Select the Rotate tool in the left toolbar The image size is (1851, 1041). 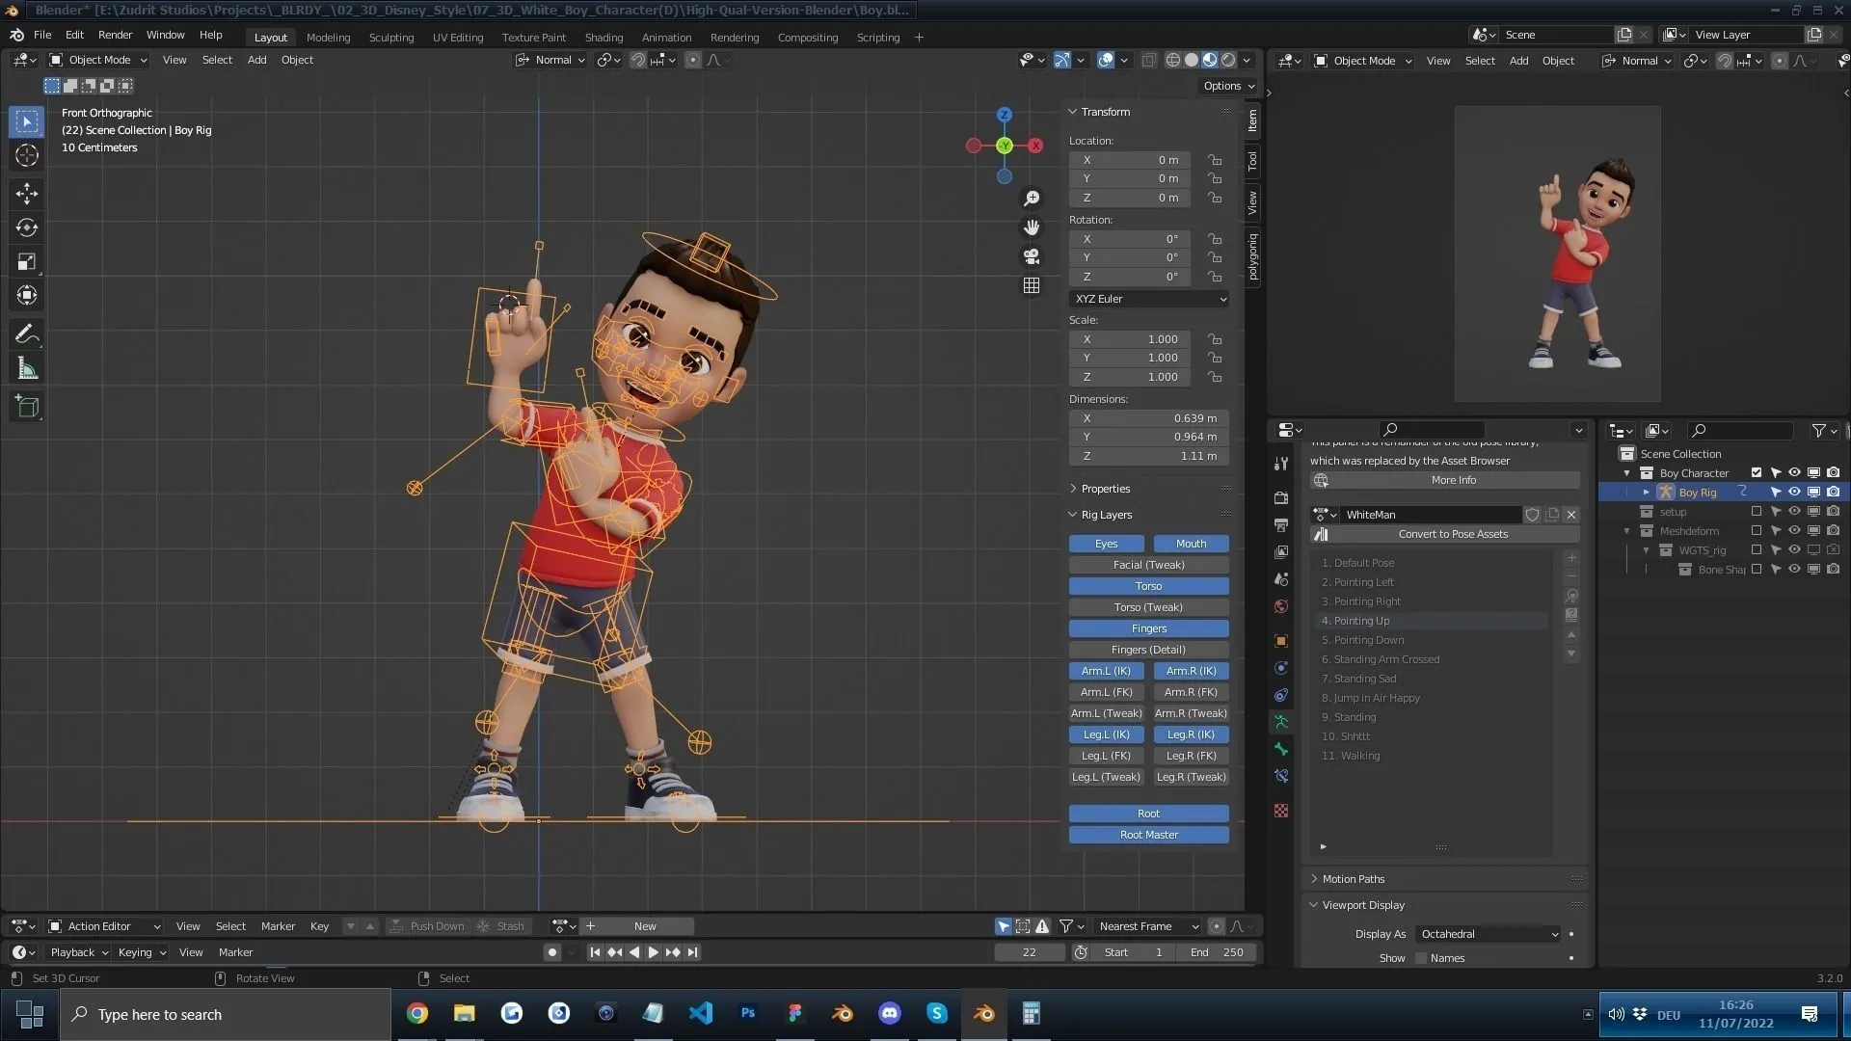click(26, 228)
